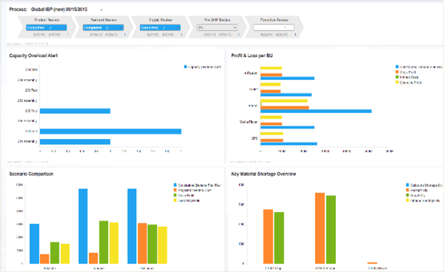Click the Key Material Shortage Overview title
Screen dimensions: 444x272
click(263, 174)
